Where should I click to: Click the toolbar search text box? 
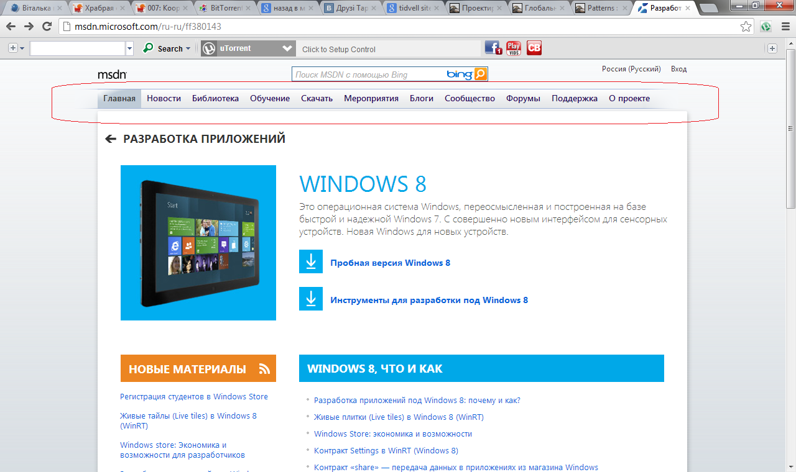pyautogui.click(x=77, y=48)
